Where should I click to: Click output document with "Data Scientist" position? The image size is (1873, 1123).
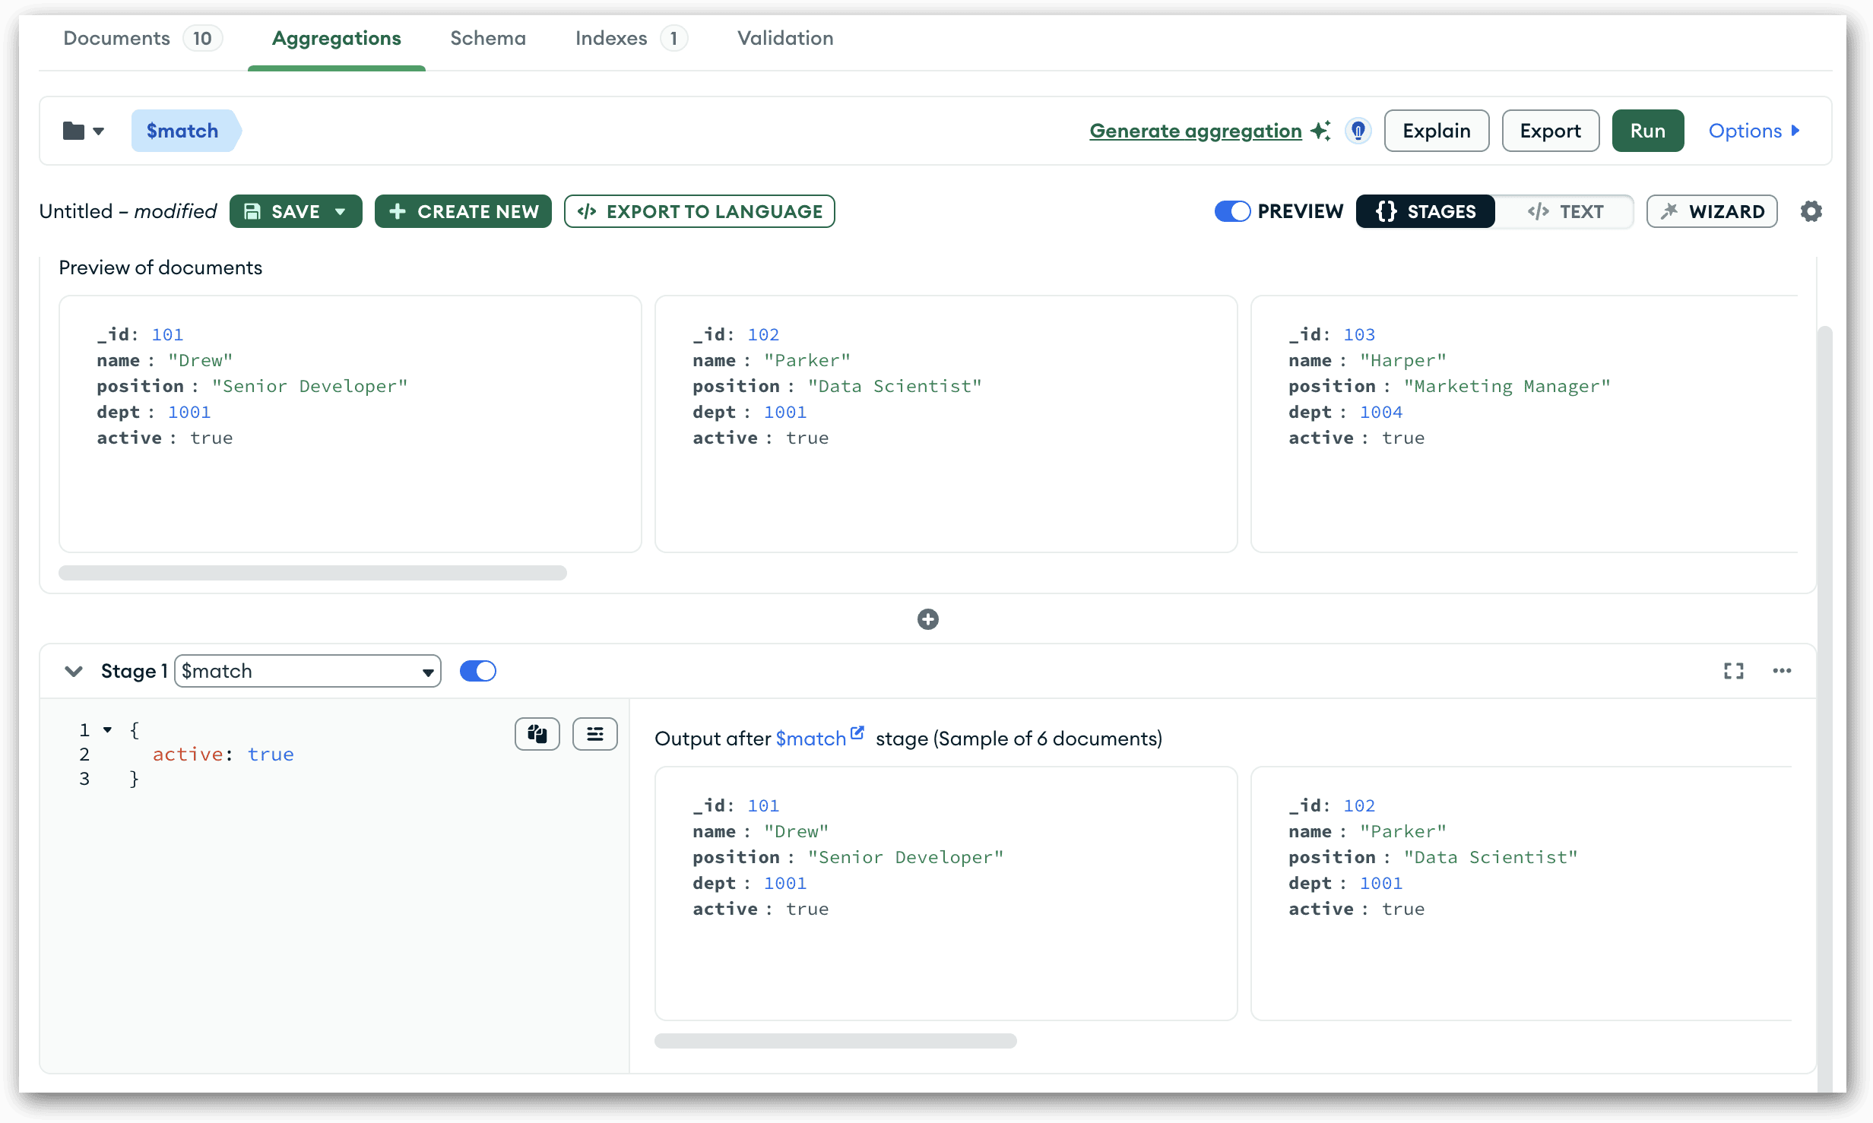(1521, 894)
